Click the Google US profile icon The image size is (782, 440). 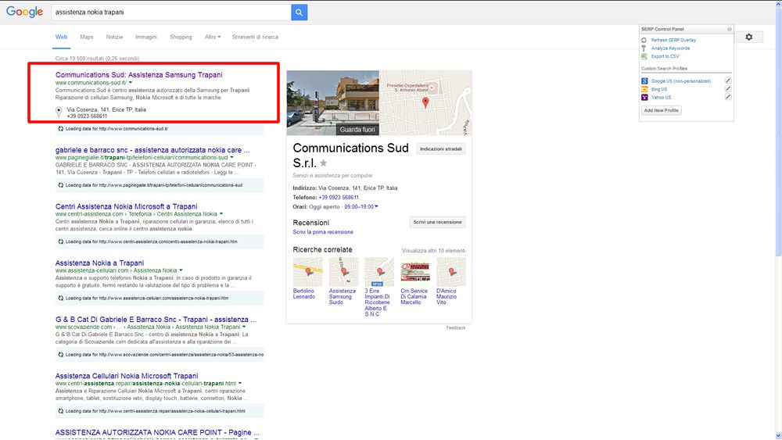[x=644, y=80]
